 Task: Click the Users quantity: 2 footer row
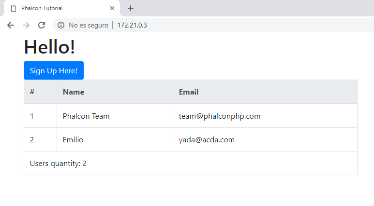[x=58, y=164]
